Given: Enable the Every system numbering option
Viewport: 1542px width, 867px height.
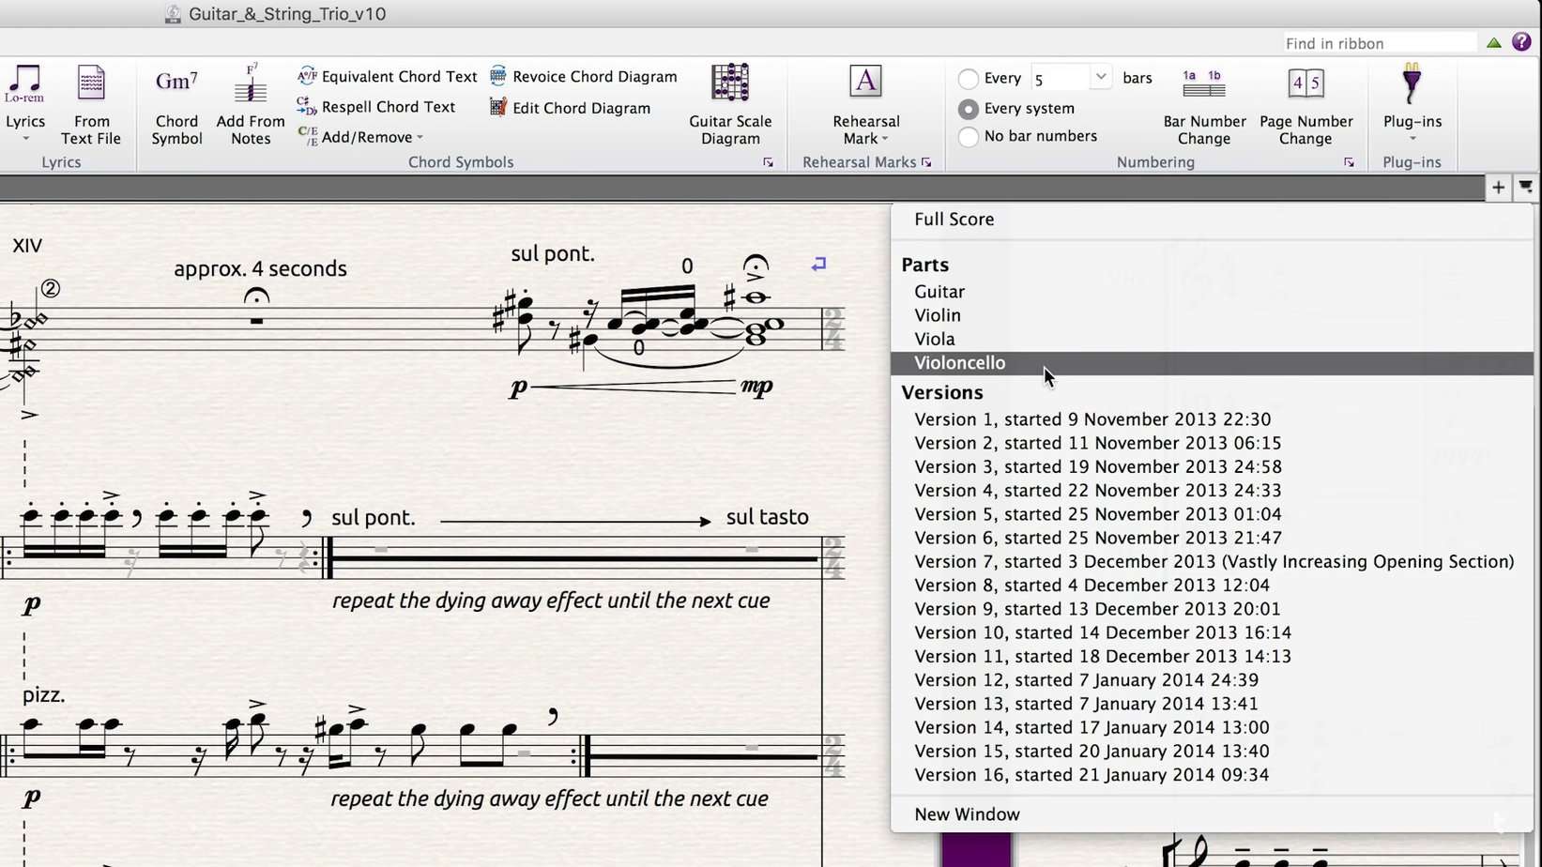Looking at the screenshot, I should (x=968, y=109).
